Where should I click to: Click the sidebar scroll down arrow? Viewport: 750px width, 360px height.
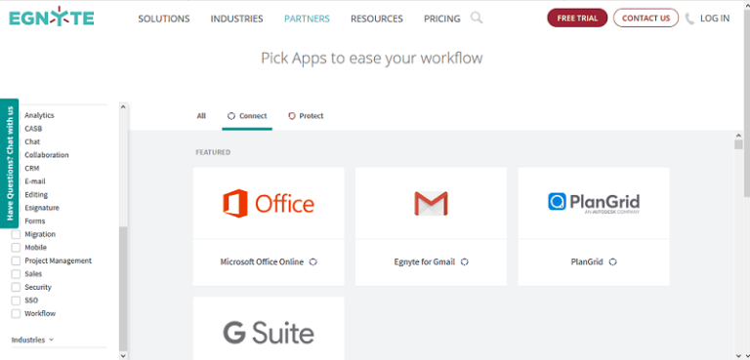tap(123, 356)
